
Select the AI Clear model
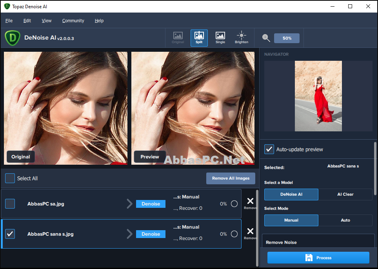click(345, 194)
